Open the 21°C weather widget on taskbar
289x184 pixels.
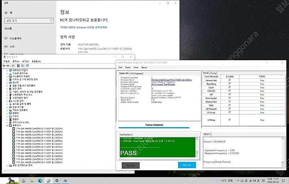(224, 181)
